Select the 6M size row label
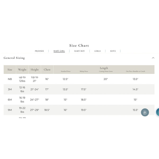 (x=10, y=100)
